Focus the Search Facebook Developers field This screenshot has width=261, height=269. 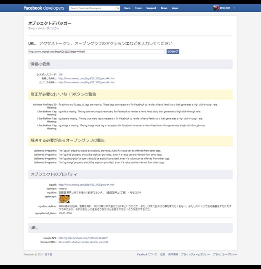92,8
